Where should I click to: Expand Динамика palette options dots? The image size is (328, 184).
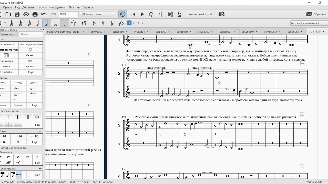(x=40, y=152)
